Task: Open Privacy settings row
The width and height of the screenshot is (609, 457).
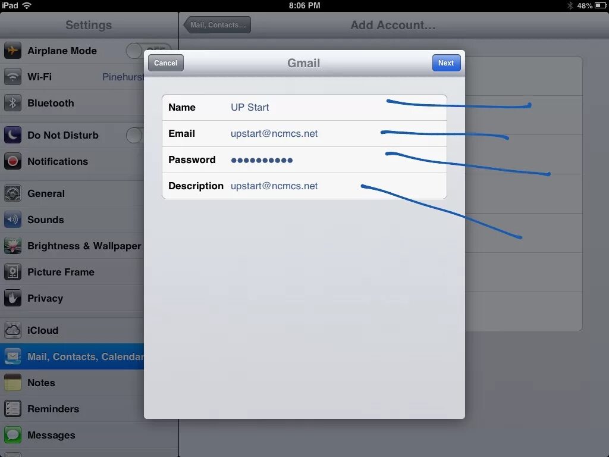Action: pyautogui.click(x=72, y=298)
